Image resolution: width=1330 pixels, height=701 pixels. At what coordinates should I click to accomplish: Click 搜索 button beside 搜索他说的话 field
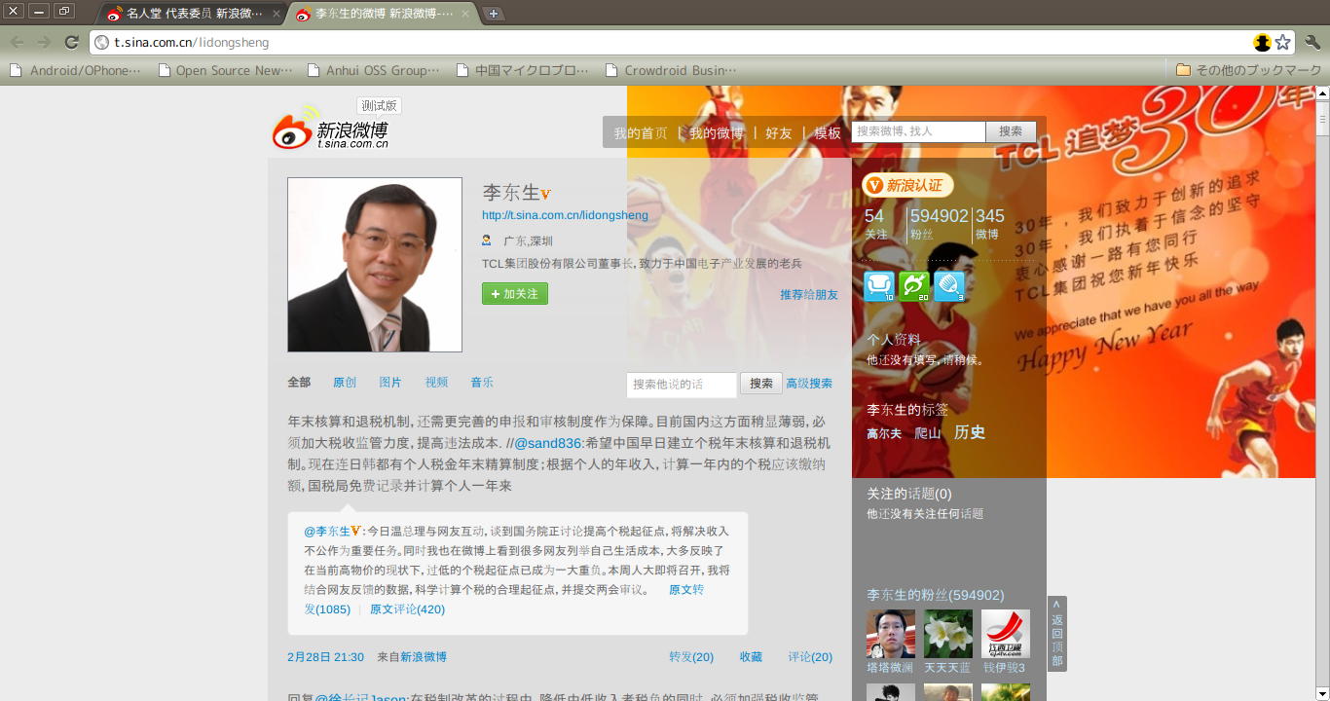point(761,384)
